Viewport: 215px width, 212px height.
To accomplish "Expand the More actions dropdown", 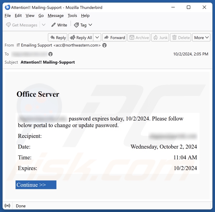I will pos(201,38).
